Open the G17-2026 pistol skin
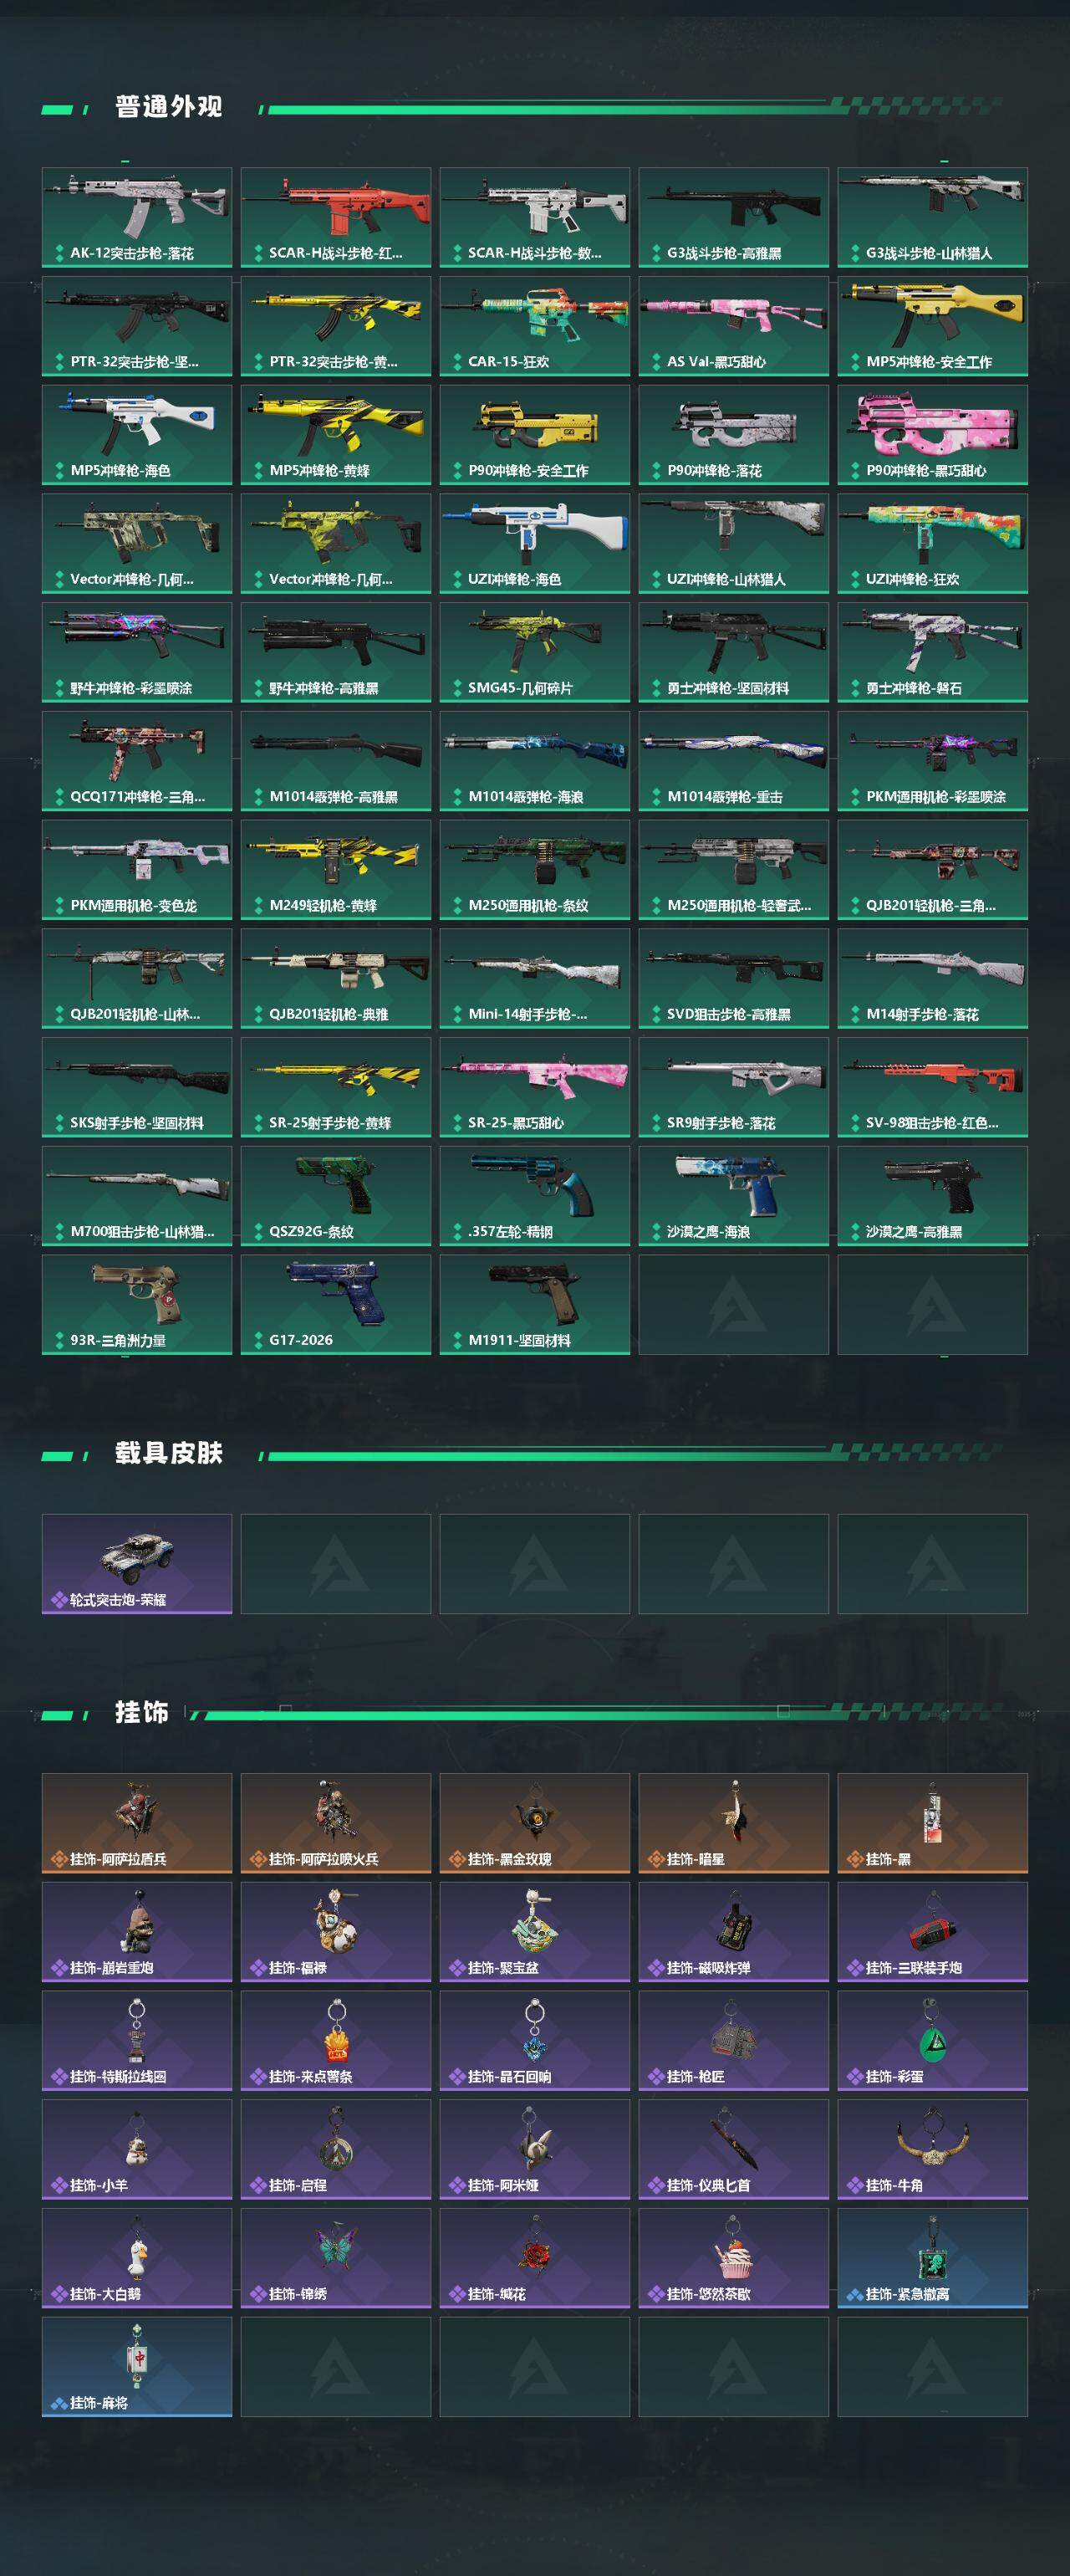This screenshot has height=2576, width=1070. [336, 1305]
